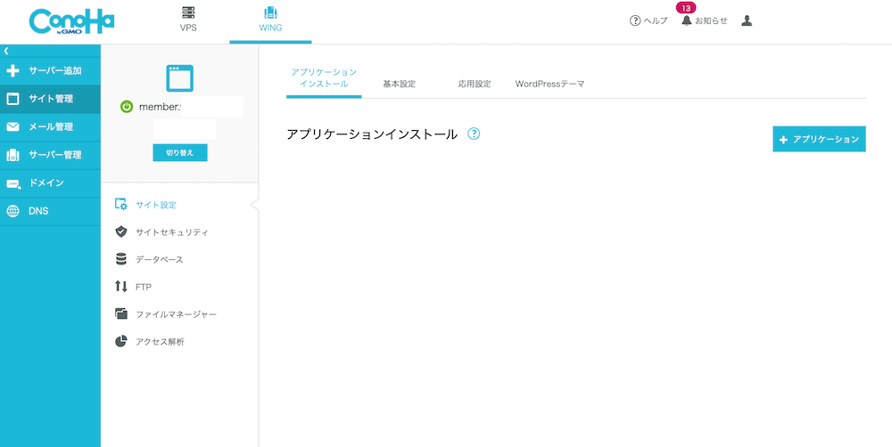Click the + アプリケーション add button
This screenshot has width=892, height=447.
[x=819, y=140]
